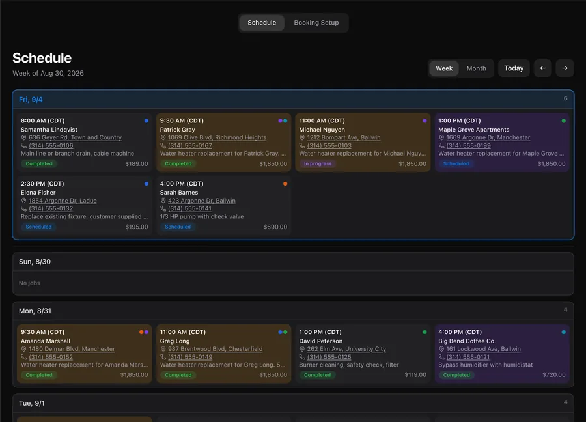Click the location pin icon beside 262 Elm Ave
This screenshot has height=422, width=586.
click(302, 349)
